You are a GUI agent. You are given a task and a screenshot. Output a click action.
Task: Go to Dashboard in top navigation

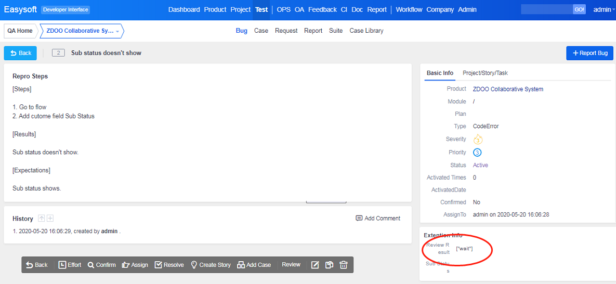(x=184, y=10)
